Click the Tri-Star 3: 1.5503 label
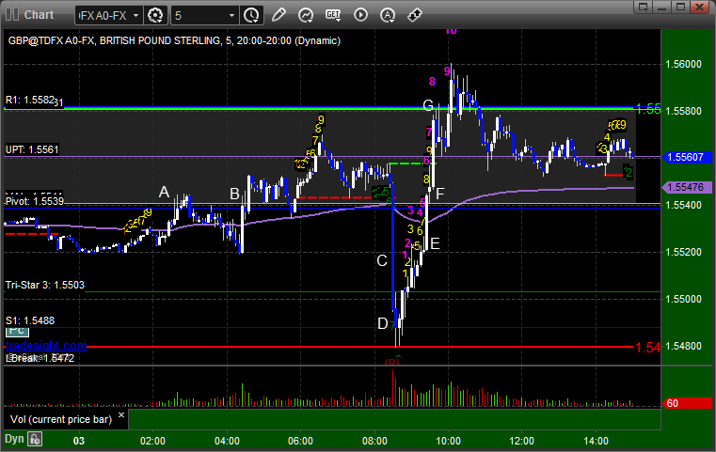 click(45, 285)
